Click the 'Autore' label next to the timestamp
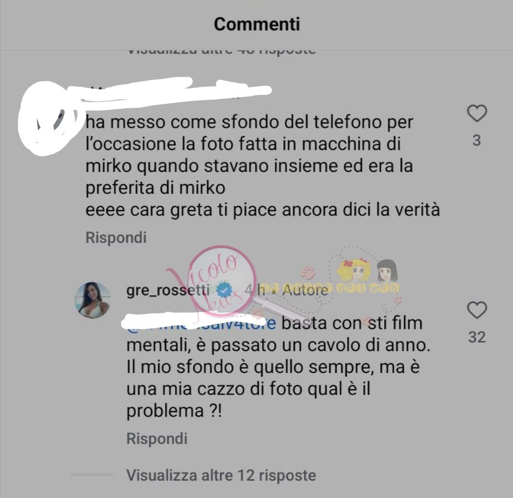This screenshot has height=498, width=513. pyautogui.click(x=305, y=290)
